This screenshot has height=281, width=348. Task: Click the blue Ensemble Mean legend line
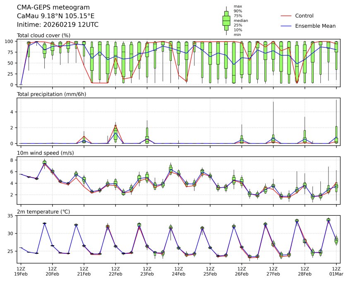click(286, 26)
